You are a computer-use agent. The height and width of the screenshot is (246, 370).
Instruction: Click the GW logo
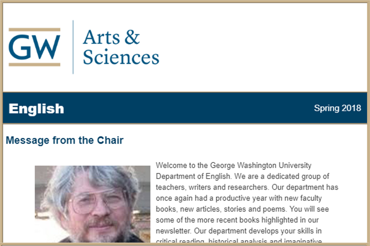pyautogui.click(x=35, y=47)
